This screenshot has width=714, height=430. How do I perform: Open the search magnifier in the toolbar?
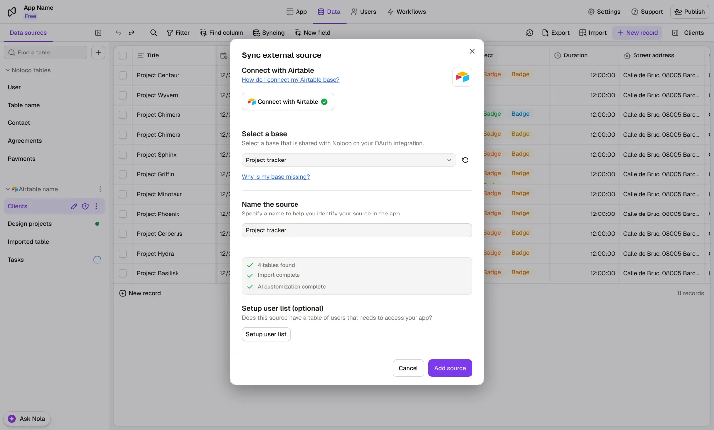tap(154, 33)
